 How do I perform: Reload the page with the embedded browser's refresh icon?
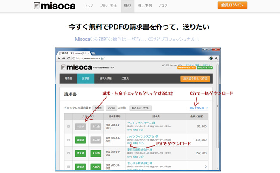pos(68,59)
